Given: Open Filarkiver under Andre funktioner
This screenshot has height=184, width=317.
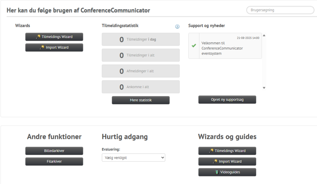Looking at the screenshot, I should click(54, 161).
